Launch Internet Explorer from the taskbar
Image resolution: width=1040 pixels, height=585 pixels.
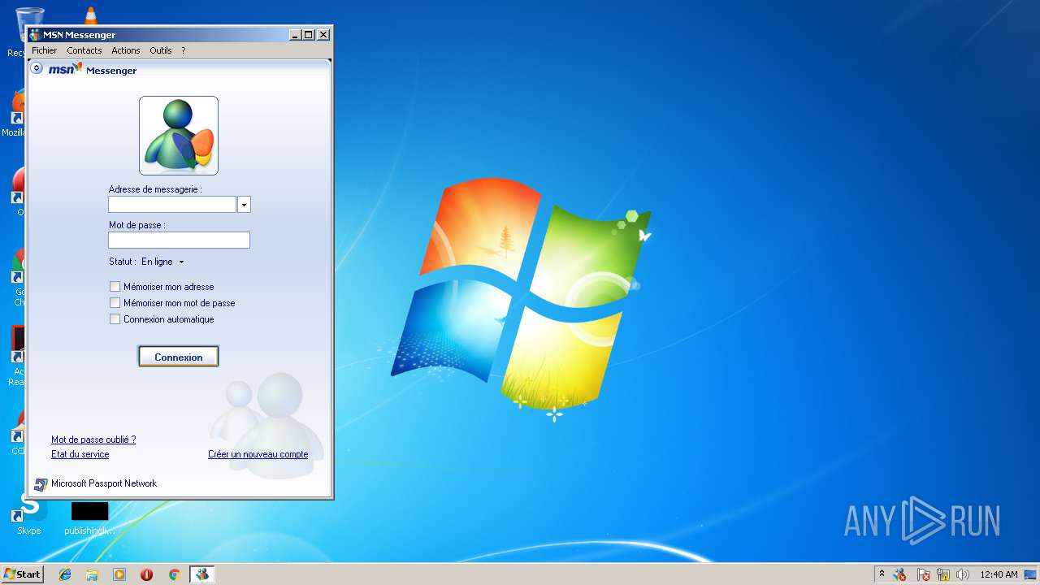[x=65, y=574]
